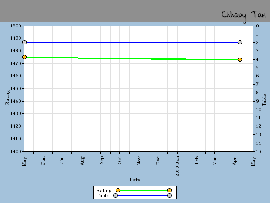Click the 1410 rating axis label
The image size is (270, 203).
[x=16, y=139]
